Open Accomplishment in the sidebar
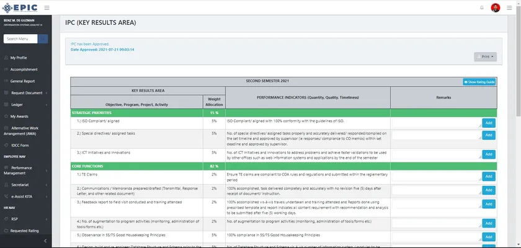 pyautogui.click(x=25, y=69)
